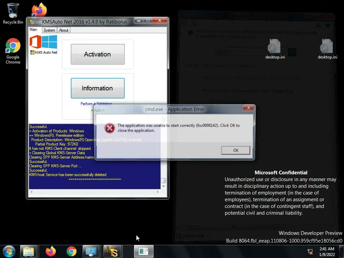Image resolution: width=344 pixels, height=258 pixels.
Task: Open the Control Panel taskbar icon
Action: click(91, 251)
